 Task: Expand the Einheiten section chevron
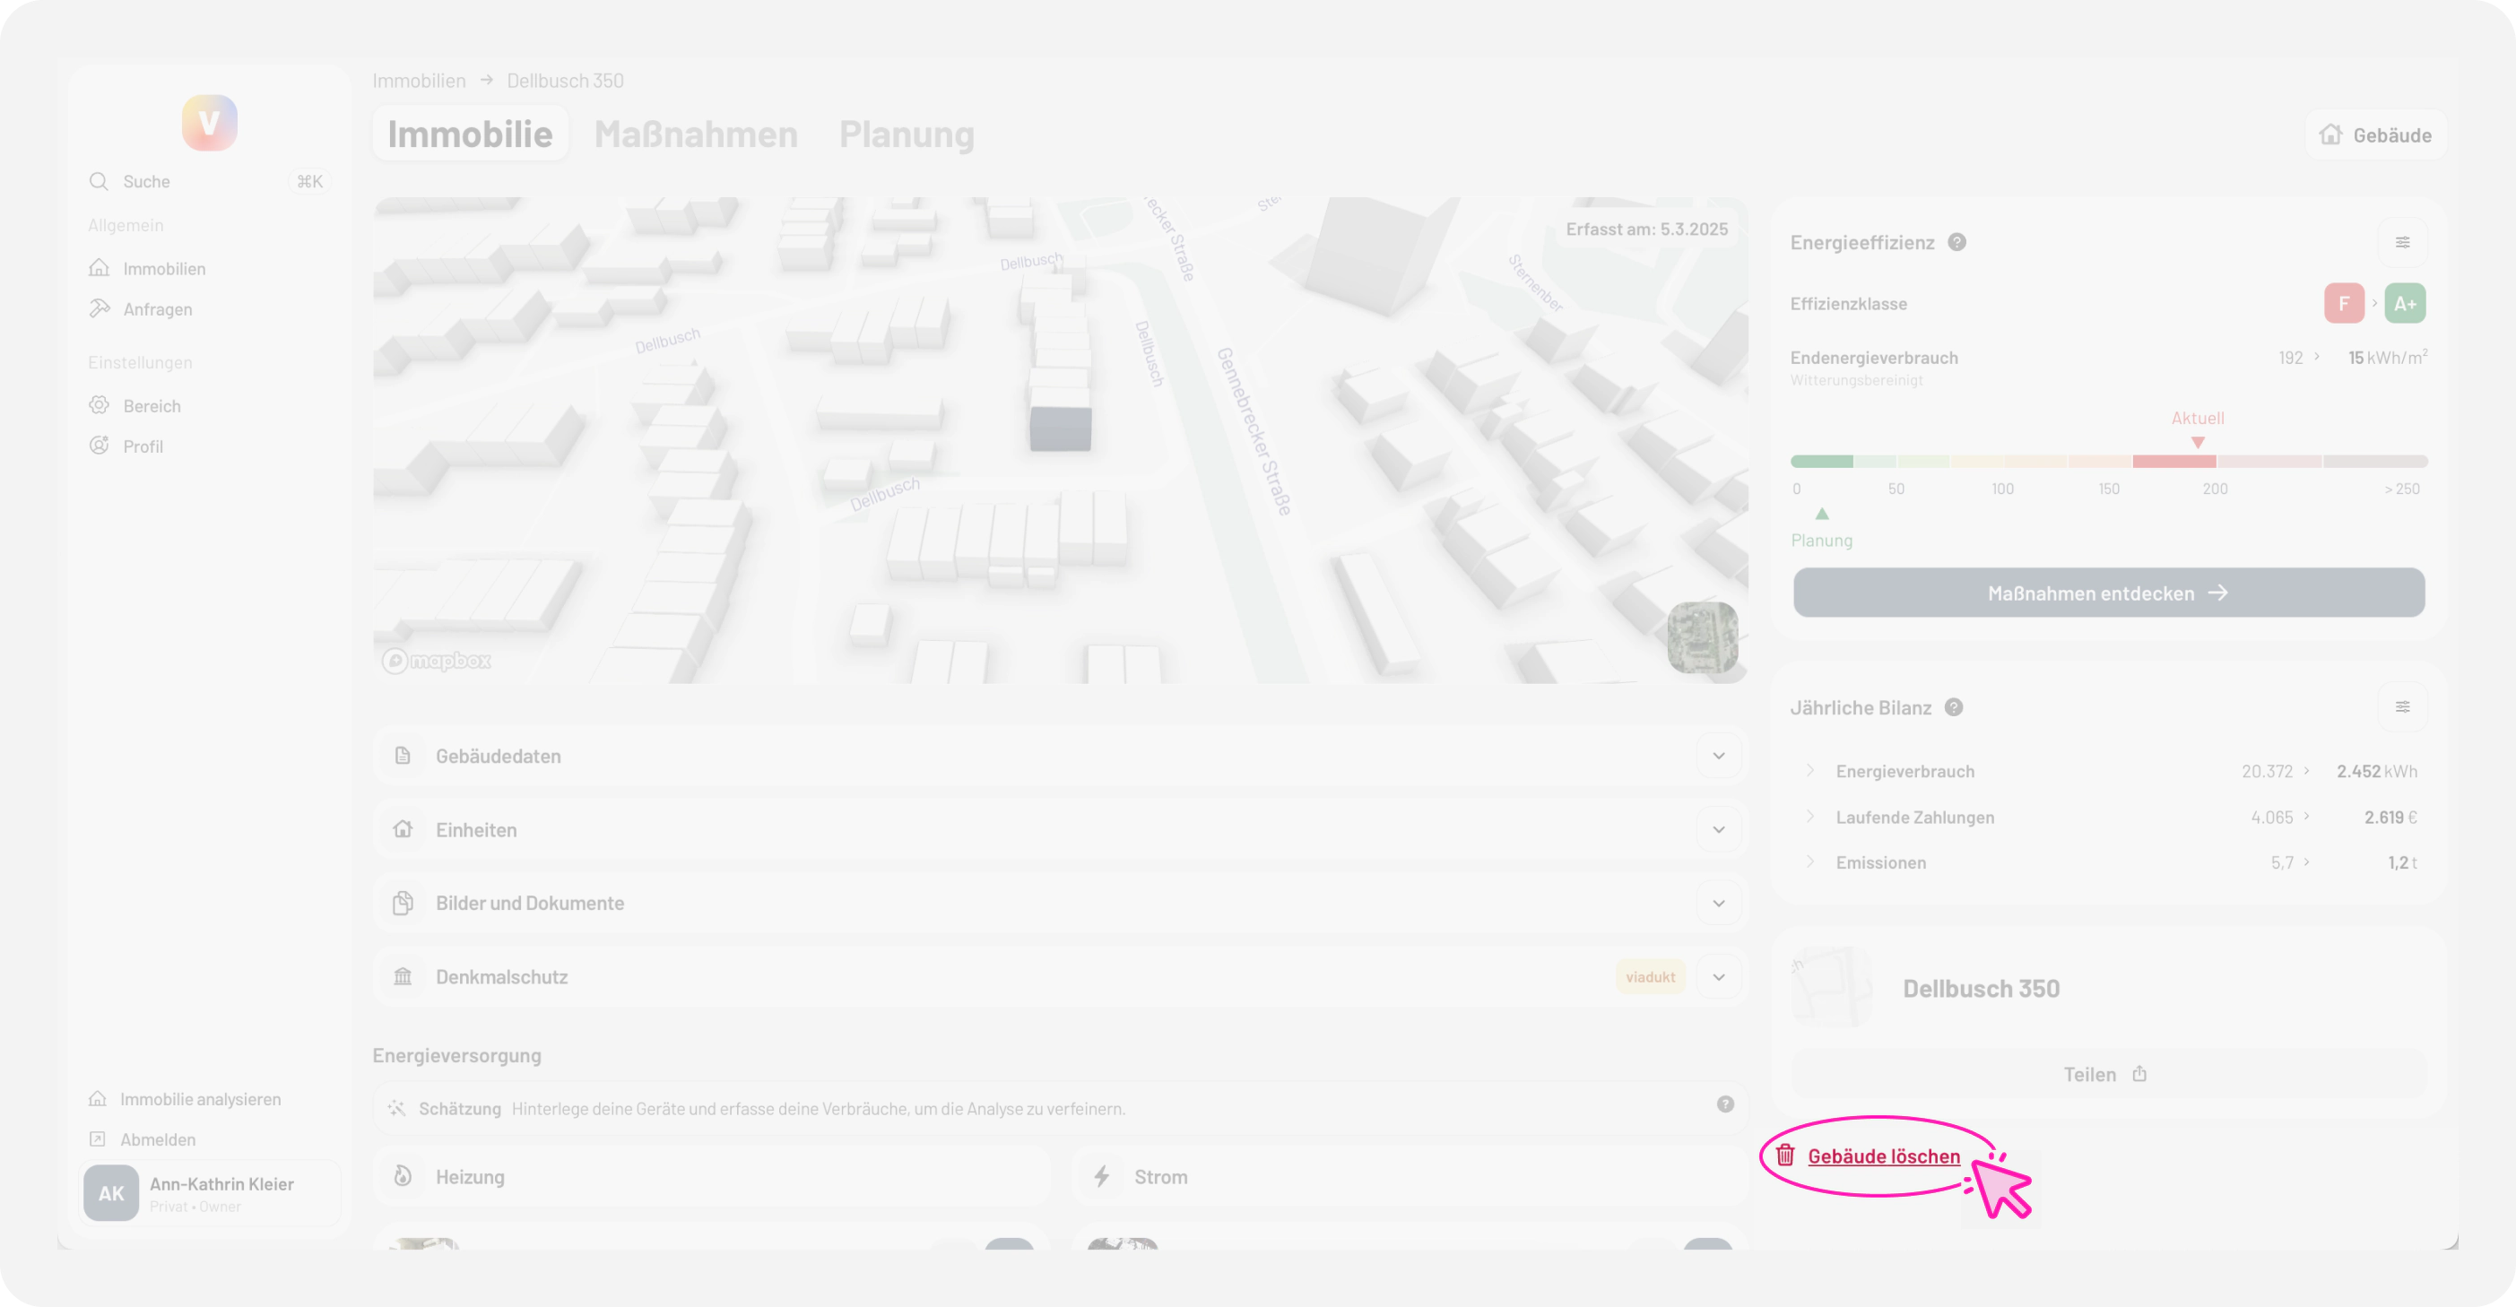pyautogui.click(x=1718, y=829)
